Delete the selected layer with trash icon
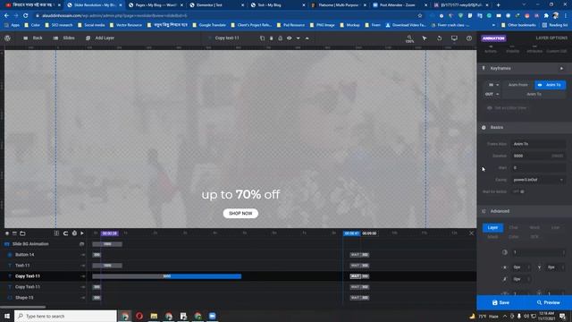Image resolution: width=572 pixels, height=322 pixels. coord(271,38)
